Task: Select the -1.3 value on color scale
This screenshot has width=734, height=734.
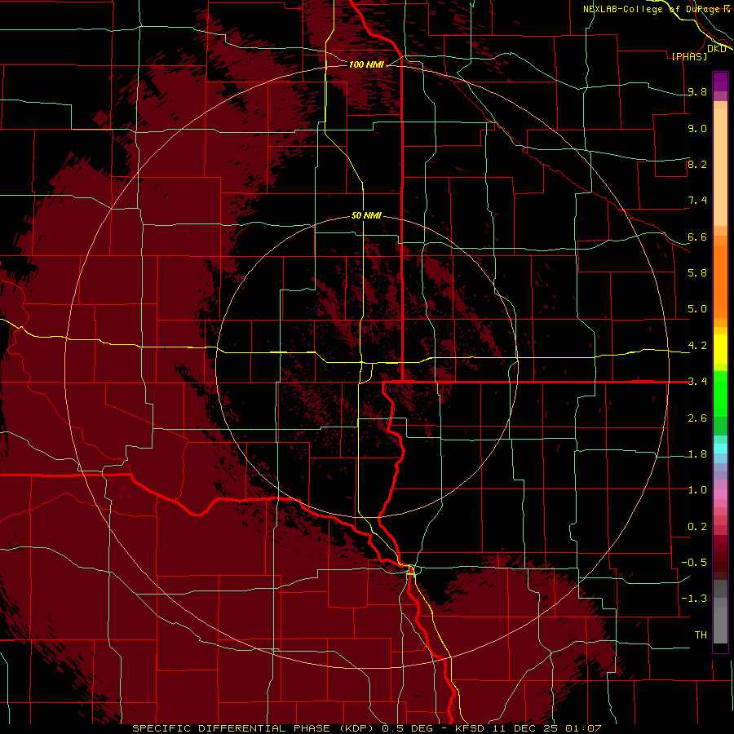Action: coord(694,599)
